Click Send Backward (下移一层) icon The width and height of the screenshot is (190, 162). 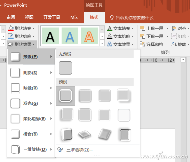143,36
